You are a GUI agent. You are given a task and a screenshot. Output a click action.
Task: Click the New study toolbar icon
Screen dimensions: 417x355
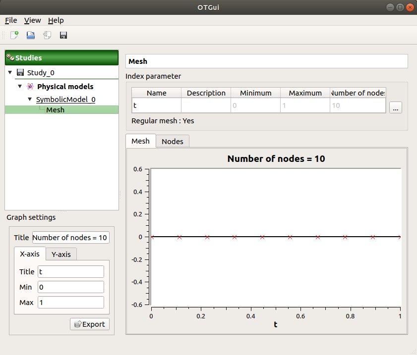pyautogui.click(x=14, y=35)
